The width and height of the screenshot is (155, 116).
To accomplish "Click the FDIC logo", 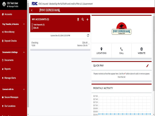I will 35,4.
